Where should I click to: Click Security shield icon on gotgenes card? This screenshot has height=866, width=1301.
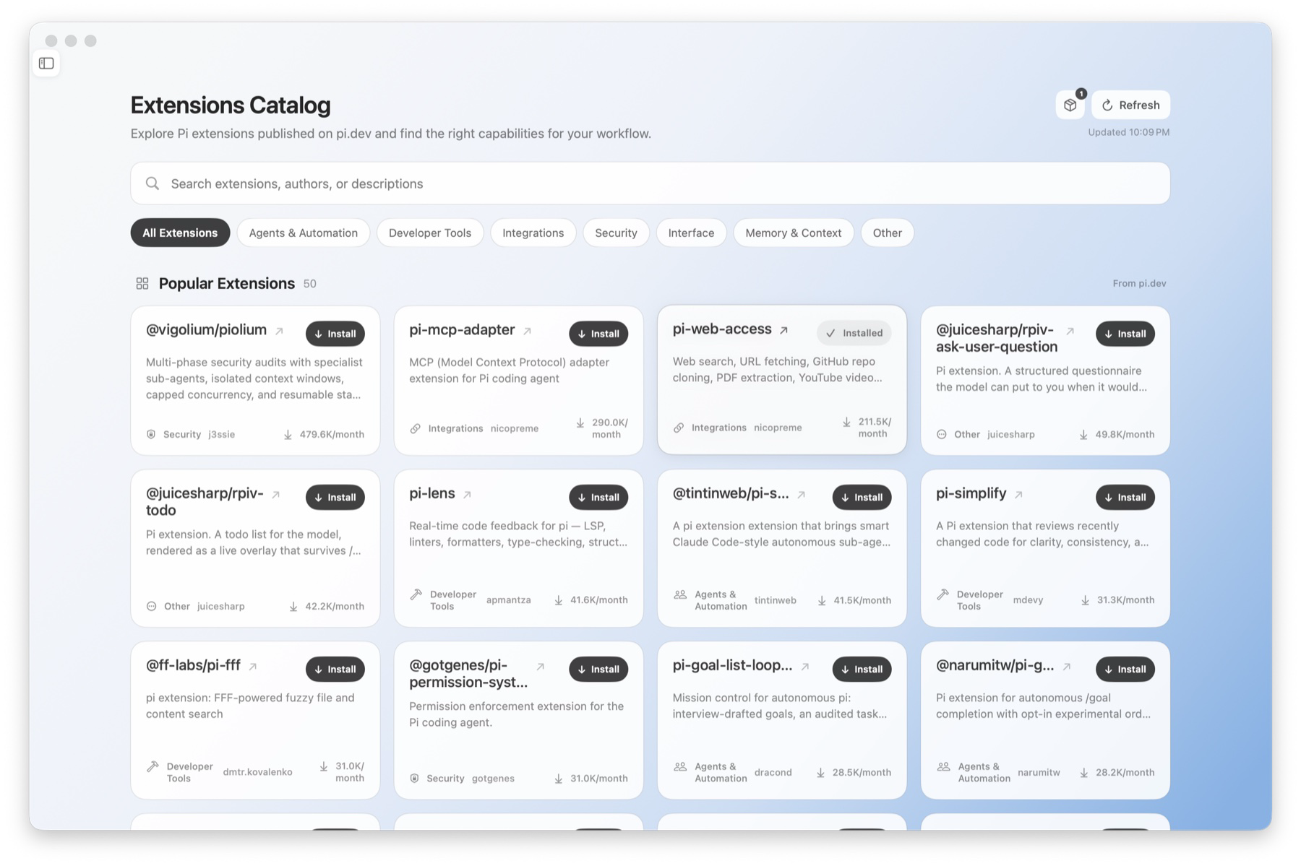[x=414, y=779]
